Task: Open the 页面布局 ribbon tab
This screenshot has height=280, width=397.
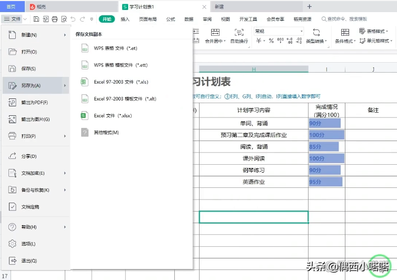Action: coord(147,19)
